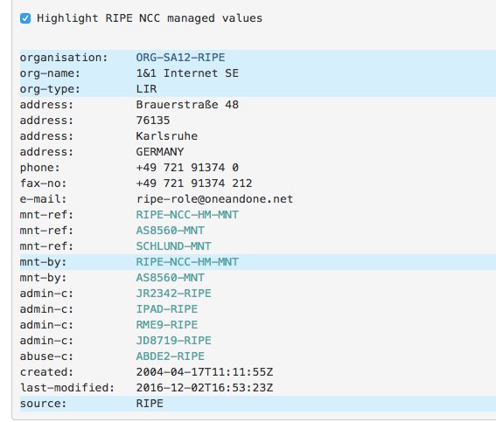Click the e-mail: attribute label

coord(44,199)
